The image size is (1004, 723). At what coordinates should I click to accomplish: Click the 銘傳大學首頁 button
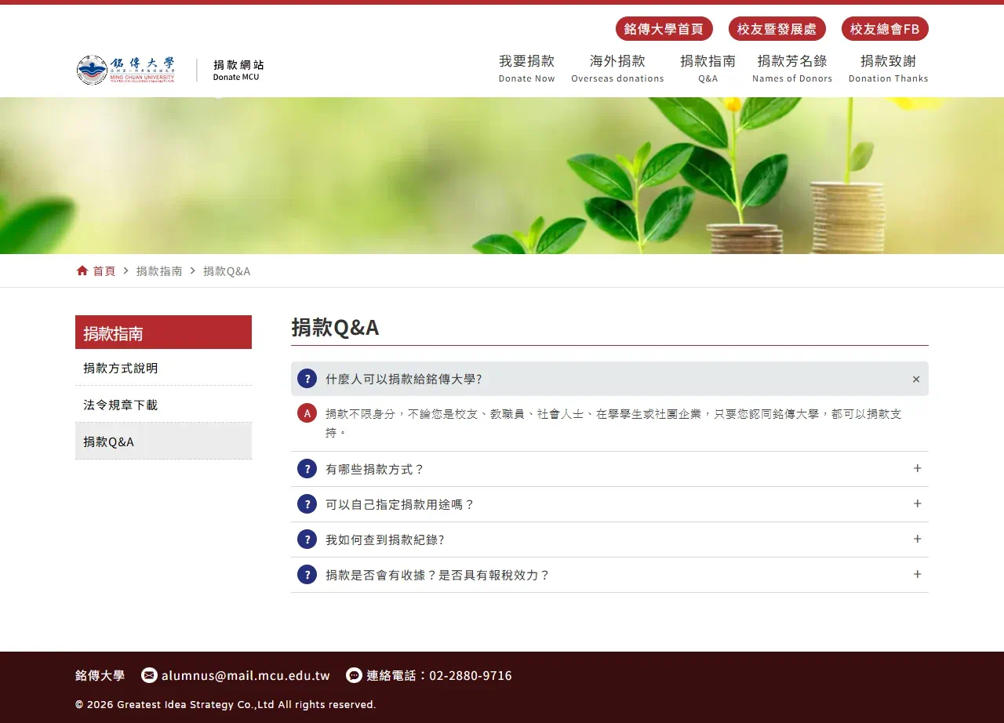click(x=664, y=28)
